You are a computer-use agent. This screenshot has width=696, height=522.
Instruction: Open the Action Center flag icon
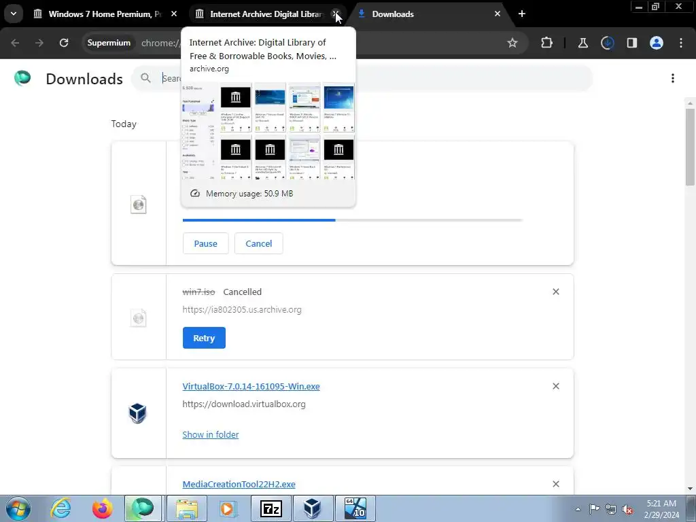(594, 508)
